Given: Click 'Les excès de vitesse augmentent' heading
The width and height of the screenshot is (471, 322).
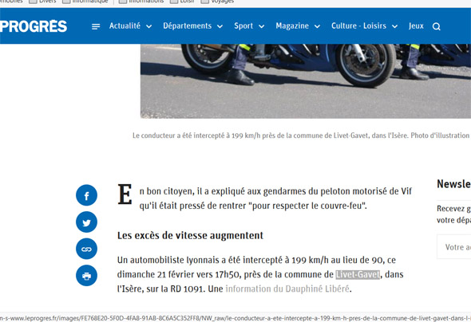Looking at the screenshot, I should (x=190, y=236).
